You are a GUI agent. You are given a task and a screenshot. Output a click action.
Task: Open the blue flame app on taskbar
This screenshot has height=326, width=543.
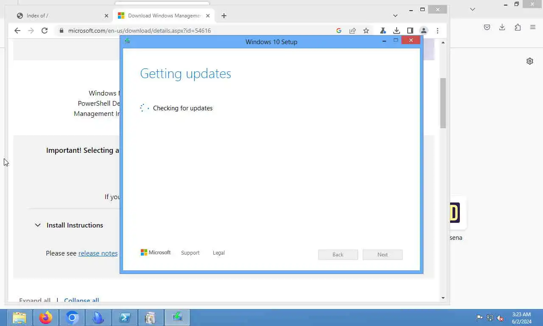(98, 318)
